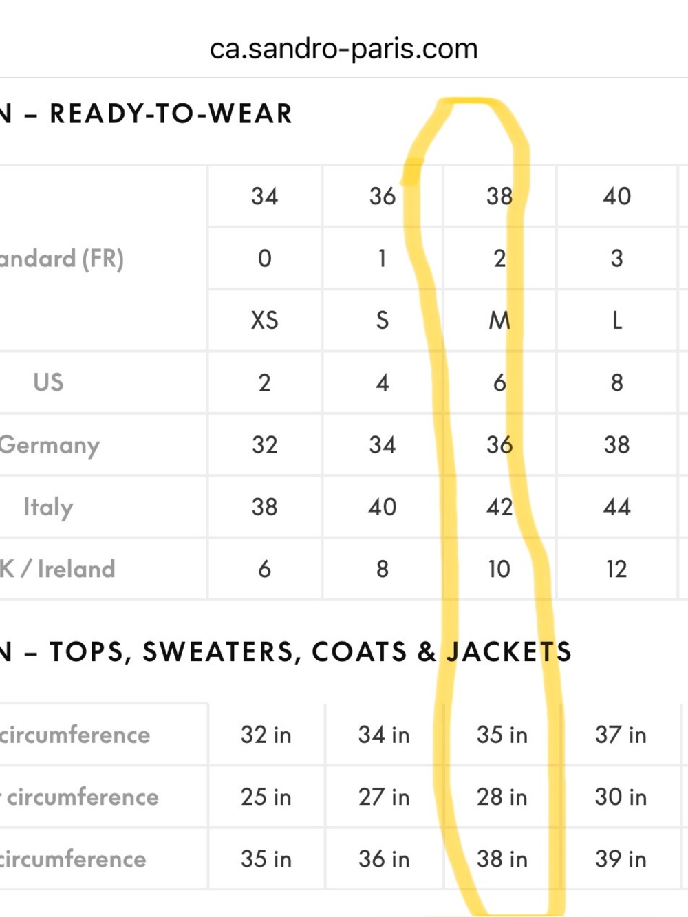Click Tops, Sweaters, Coats & Jackets heading
Image resolution: width=688 pixels, height=917 pixels.
pos(286,651)
